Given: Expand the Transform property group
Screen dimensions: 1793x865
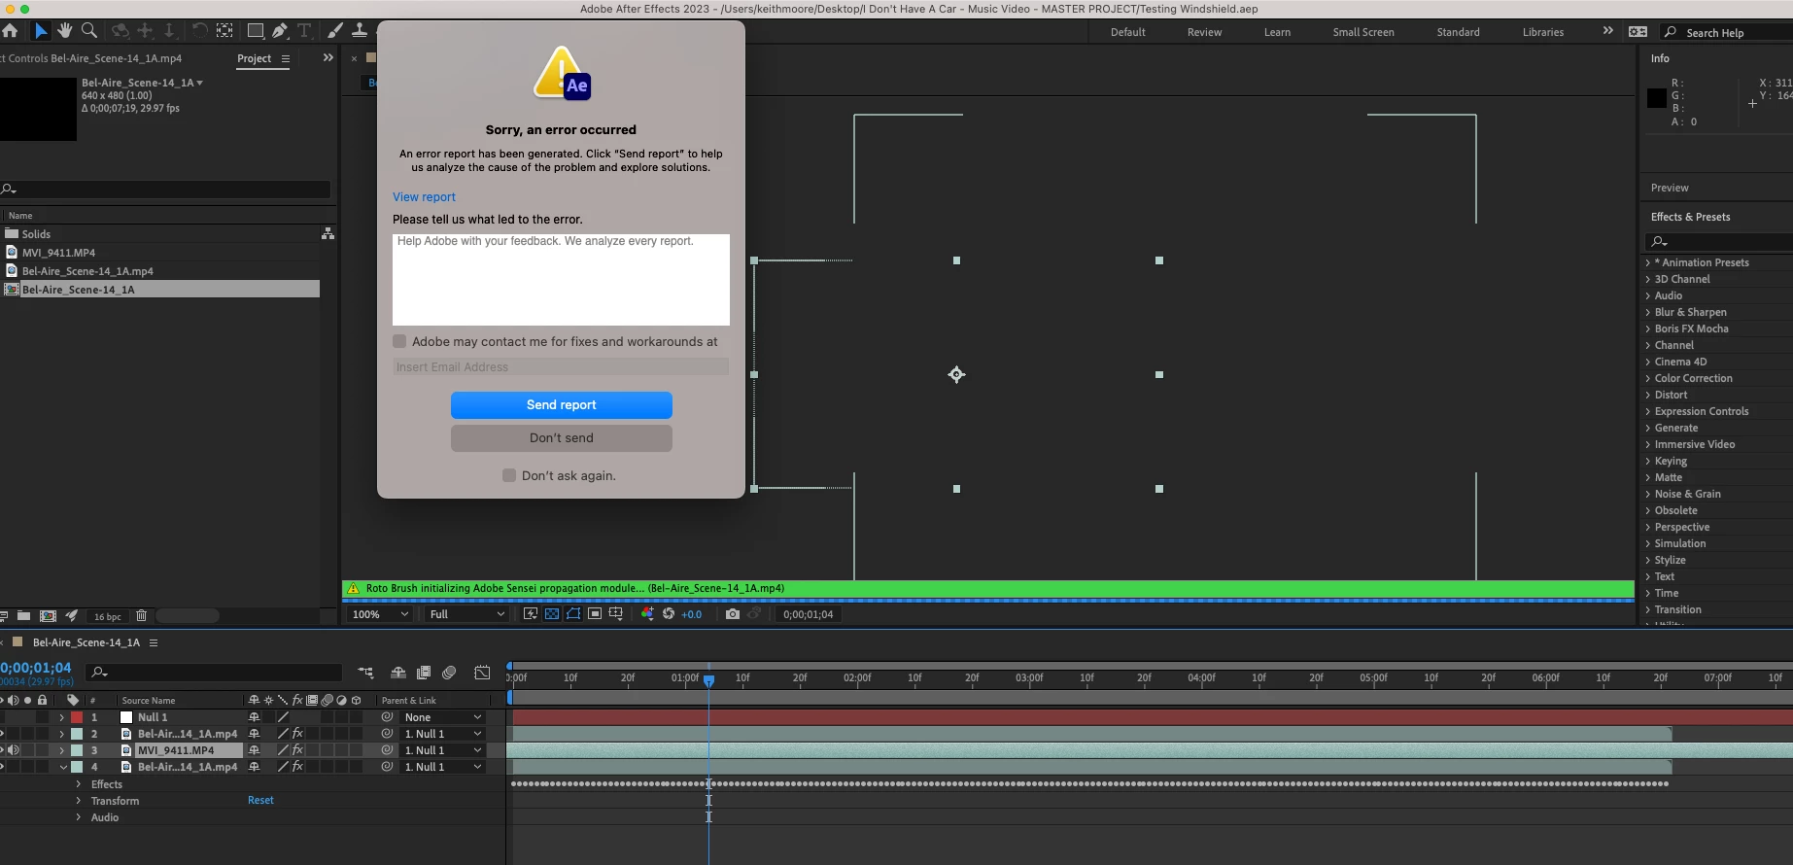Looking at the screenshot, I should point(79,801).
